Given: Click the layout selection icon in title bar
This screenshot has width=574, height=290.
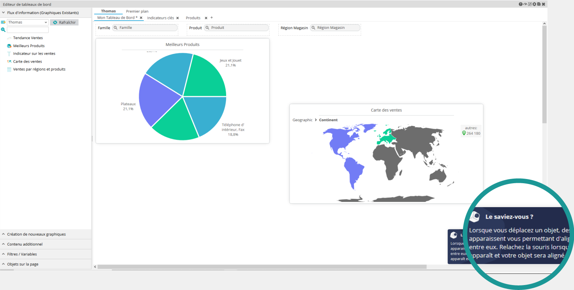Looking at the screenshot, I should 530,4.
